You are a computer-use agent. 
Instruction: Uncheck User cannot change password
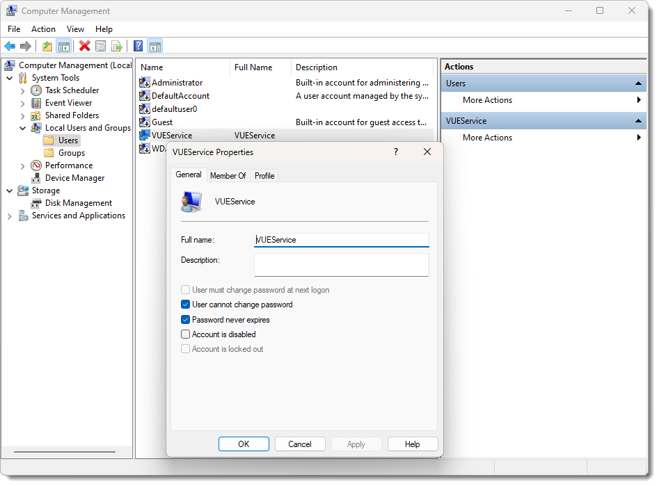click(x=185, y=305)
